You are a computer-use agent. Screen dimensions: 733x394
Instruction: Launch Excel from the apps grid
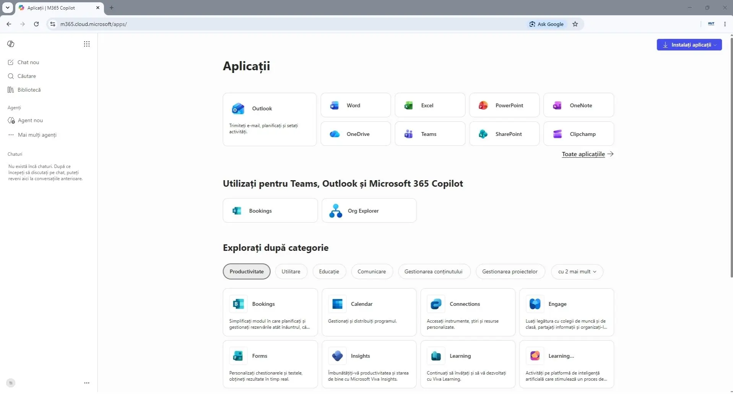click(430, 105)
